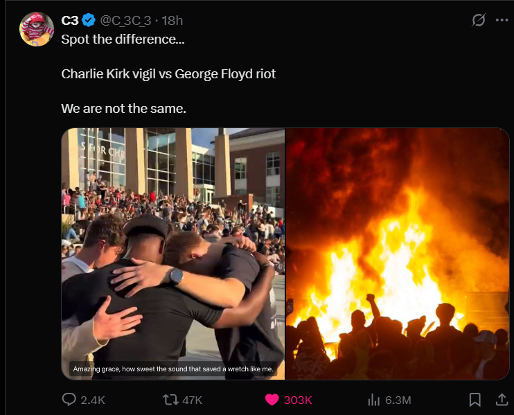This screenshot has width=514, height=415.
Task: Click the 6.3M views count
Action: [398, 400]
